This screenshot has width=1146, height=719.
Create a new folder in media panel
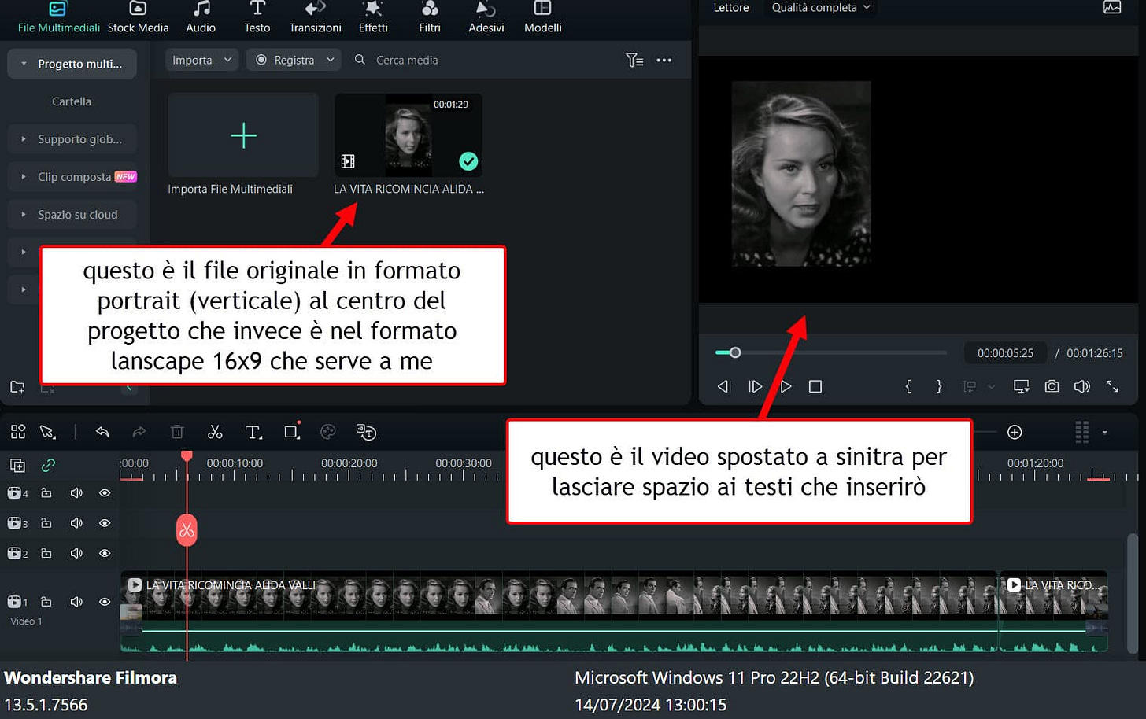coord(17,387)
